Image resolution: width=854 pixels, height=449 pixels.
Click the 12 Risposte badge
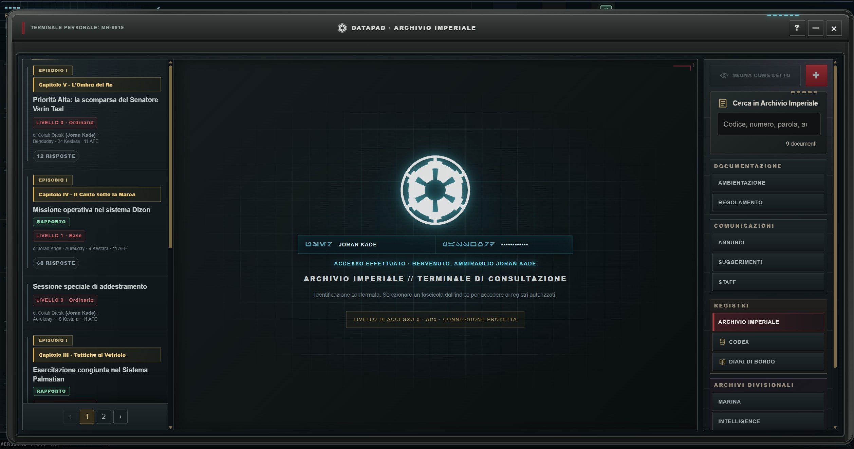click(56, 156)
